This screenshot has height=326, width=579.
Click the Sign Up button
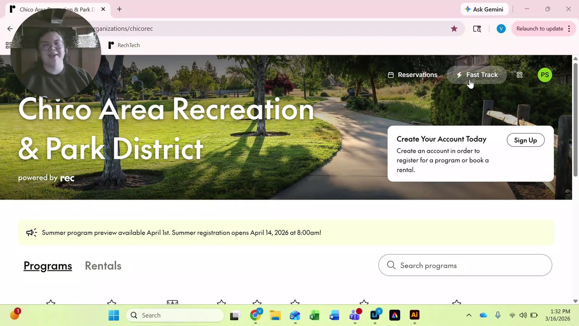(x=526, y=140)
